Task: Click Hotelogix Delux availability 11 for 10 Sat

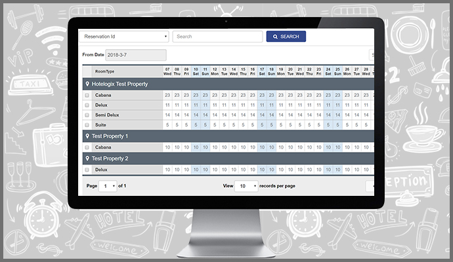Action: click(196, 105)
